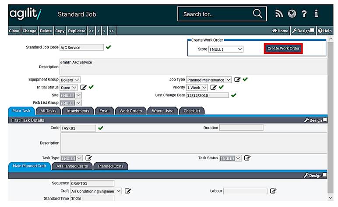Toggle Design checkbox in First Task Details
Screen dimensions: 338x207
pyautogui.click(x=324, y=120)
